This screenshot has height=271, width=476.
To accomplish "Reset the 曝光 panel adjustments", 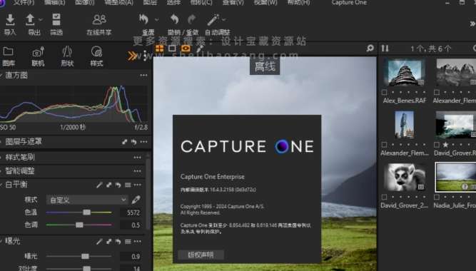I will [x=118, y=241].
